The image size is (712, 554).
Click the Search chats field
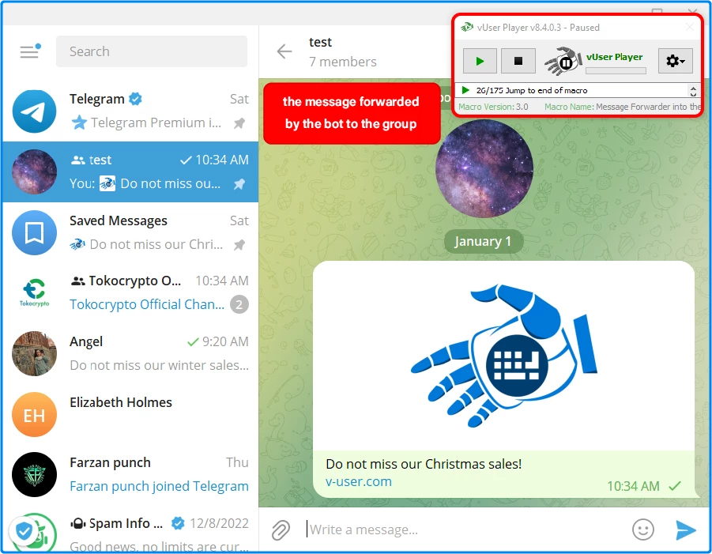pos(152,51)
